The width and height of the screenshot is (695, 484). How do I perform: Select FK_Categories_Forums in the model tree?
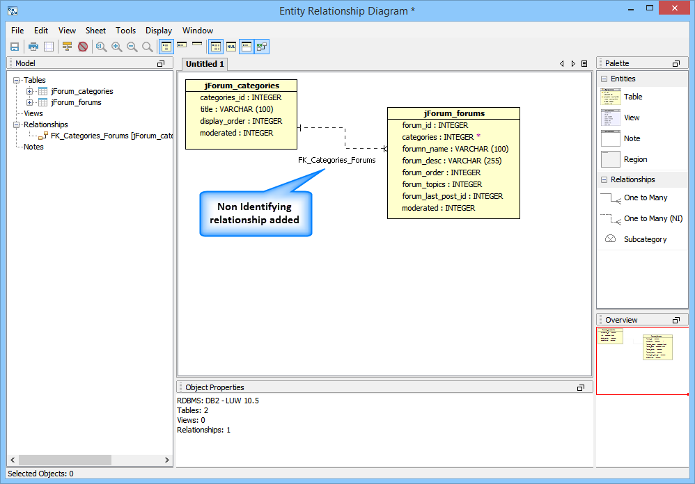(x=111, y=136)
